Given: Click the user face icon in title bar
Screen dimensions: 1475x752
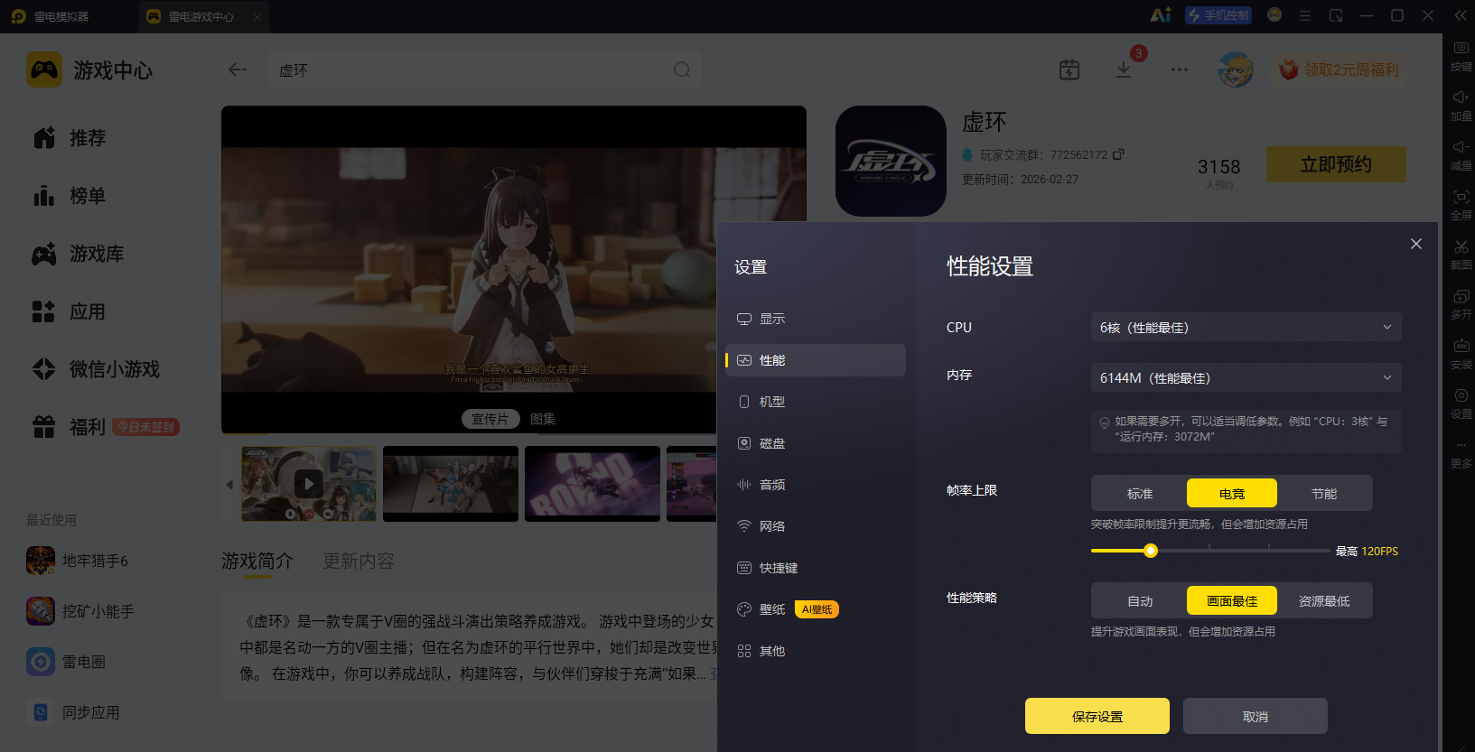Looking at the screenshot, I should 1274,14.
